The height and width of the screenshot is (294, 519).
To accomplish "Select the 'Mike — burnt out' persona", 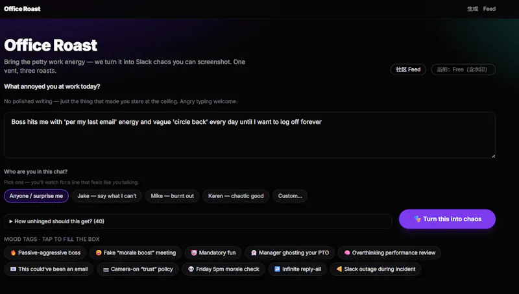I will click(x=172, y=196).
